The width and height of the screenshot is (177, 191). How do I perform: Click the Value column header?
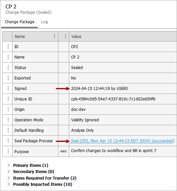[x=123, y=36]
